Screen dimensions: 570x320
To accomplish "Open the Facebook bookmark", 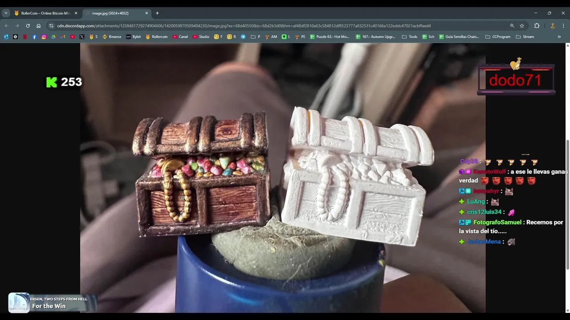I will click(34, 37).
